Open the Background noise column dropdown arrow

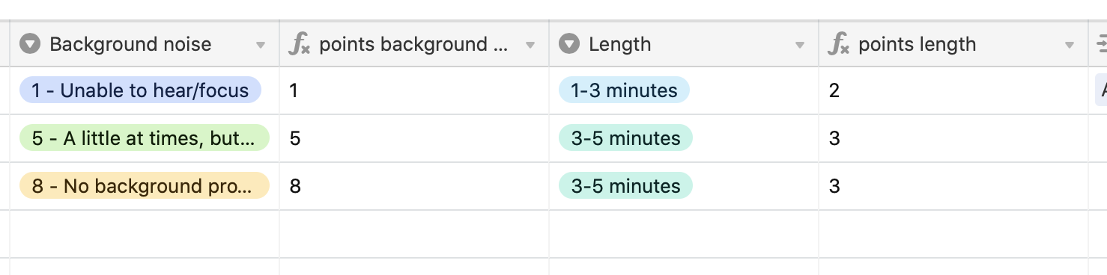[261, 45]
